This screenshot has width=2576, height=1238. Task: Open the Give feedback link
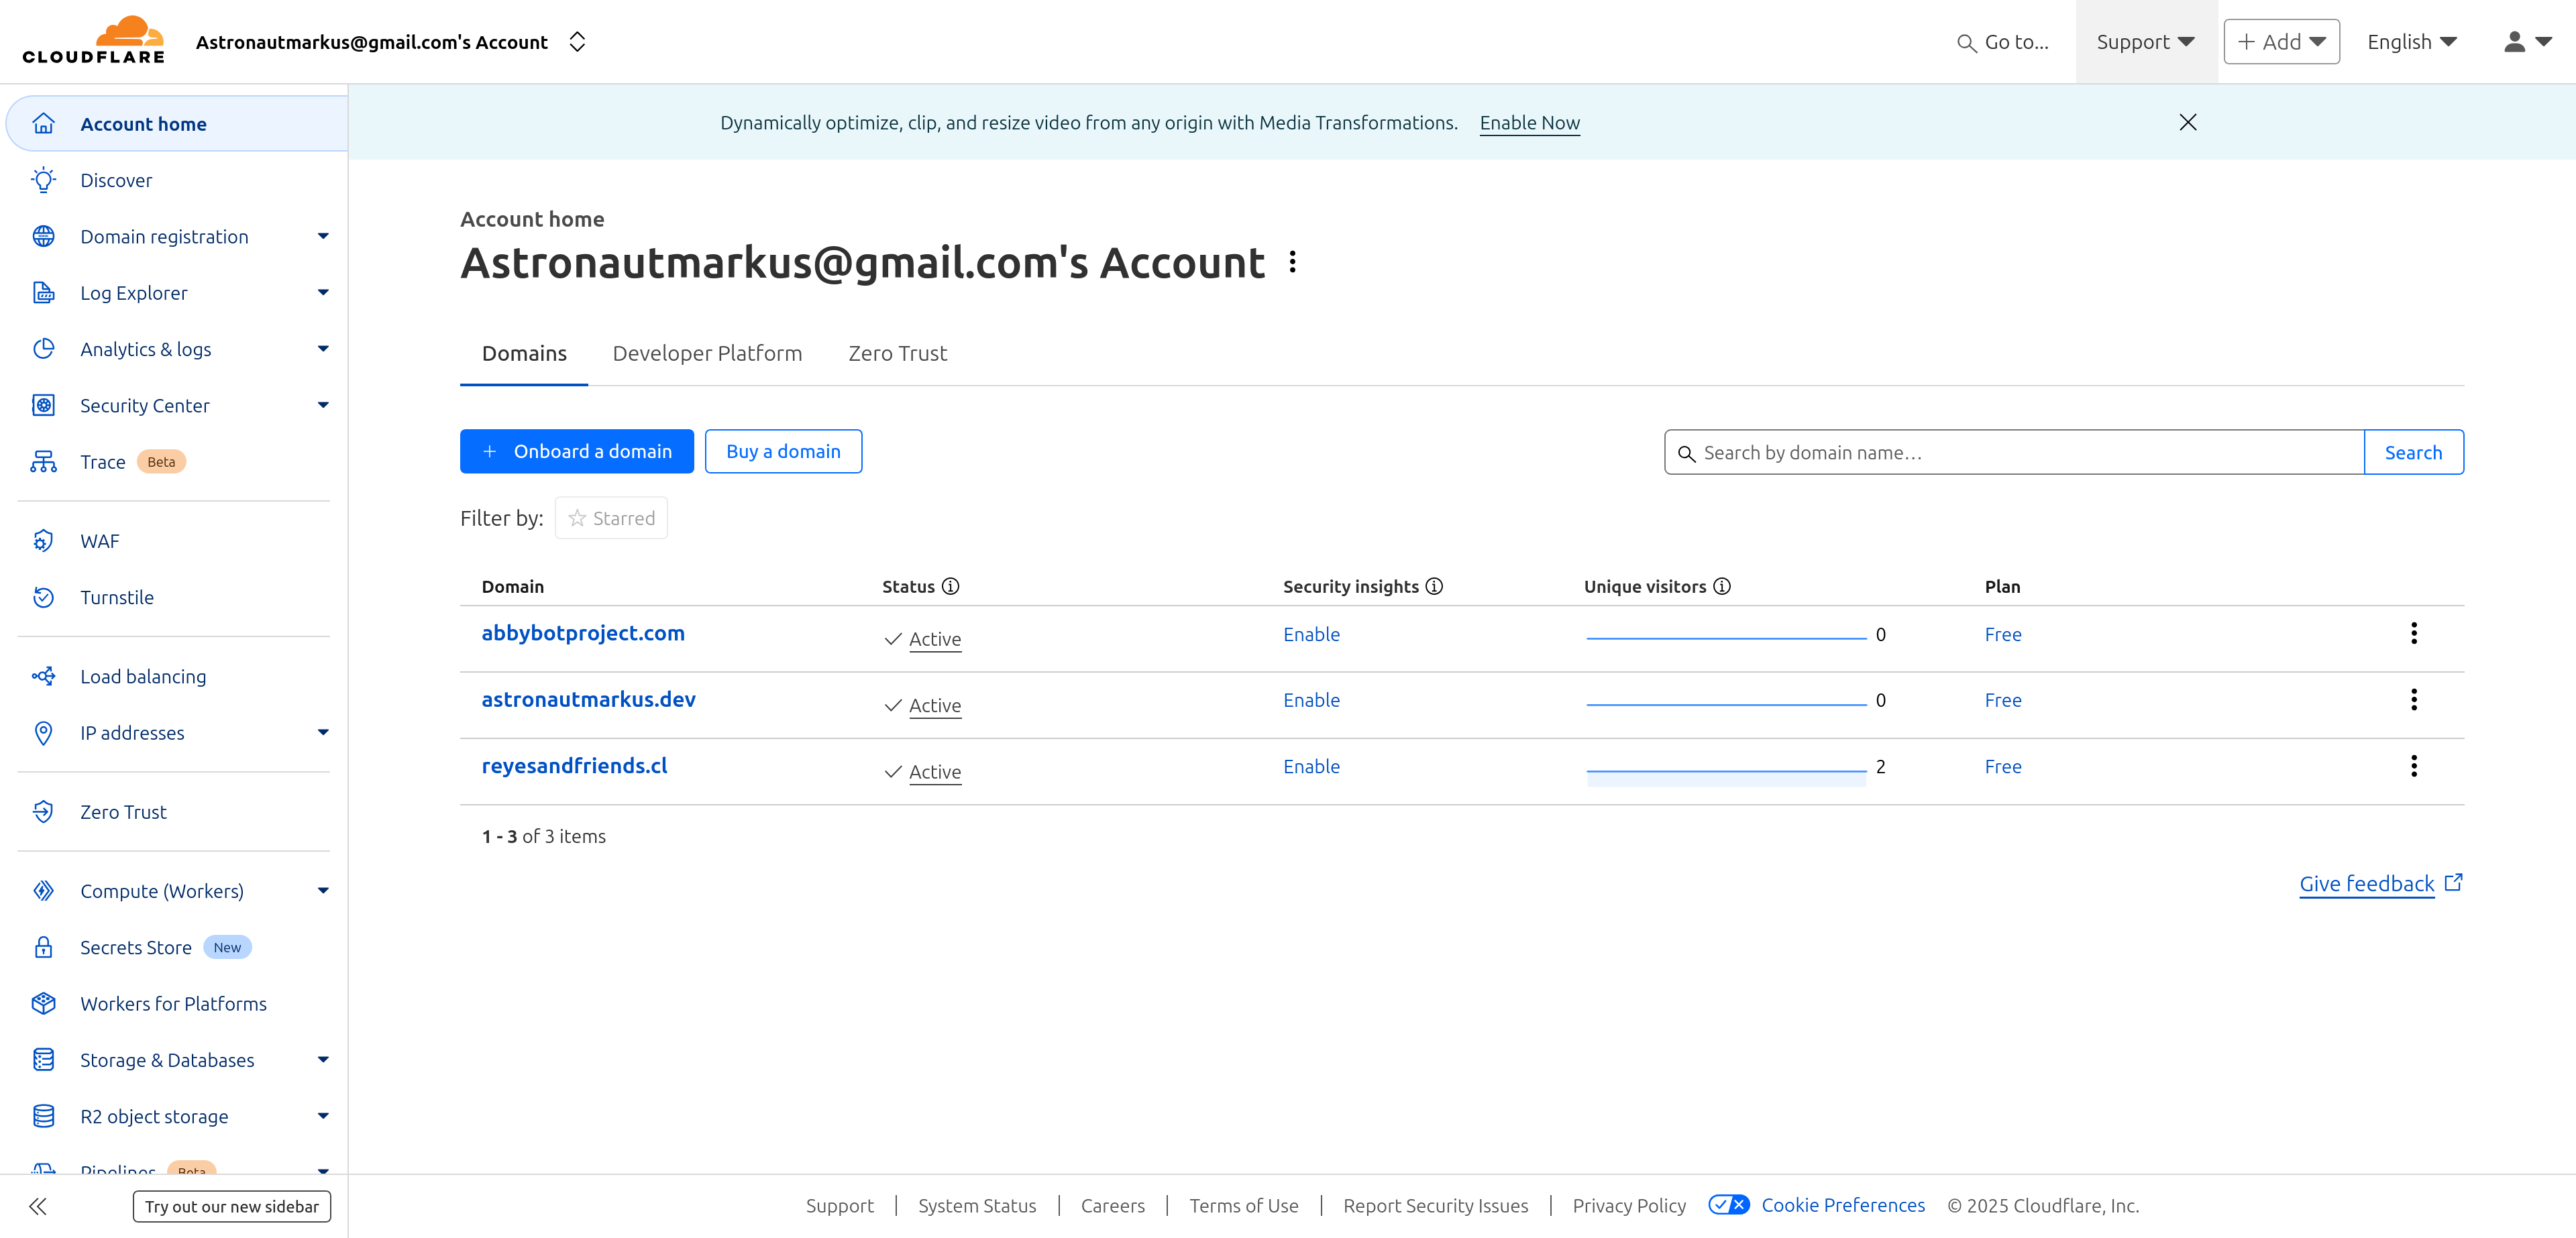point(2366,883)
